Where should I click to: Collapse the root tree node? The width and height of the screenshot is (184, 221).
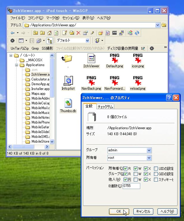pyautogui.click(x=11, y=55)
